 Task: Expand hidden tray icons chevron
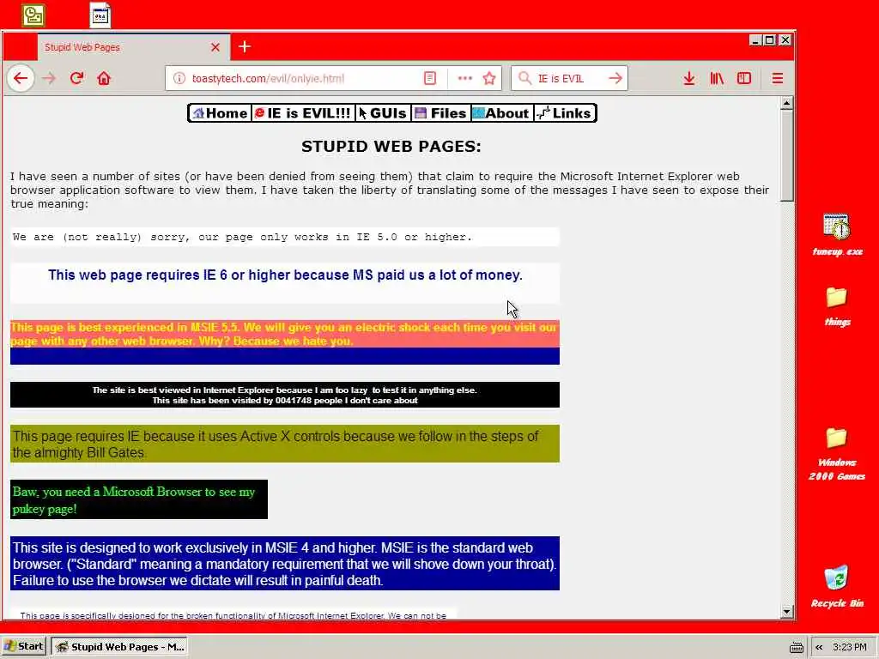[x=819, y=647]
